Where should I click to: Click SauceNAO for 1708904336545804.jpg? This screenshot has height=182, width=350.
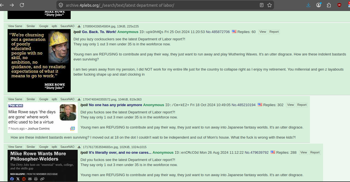67,26
